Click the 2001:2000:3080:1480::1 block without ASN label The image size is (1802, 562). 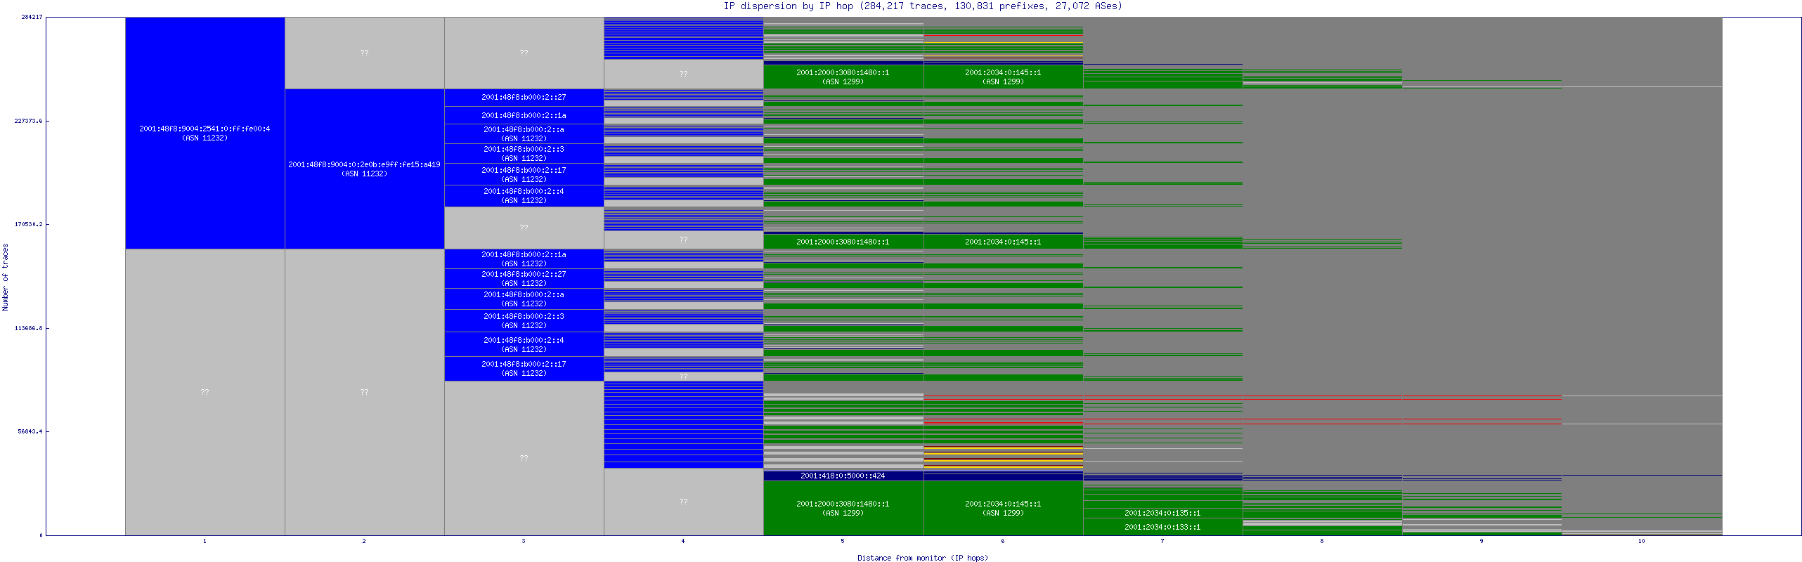[x=843, y=242]
